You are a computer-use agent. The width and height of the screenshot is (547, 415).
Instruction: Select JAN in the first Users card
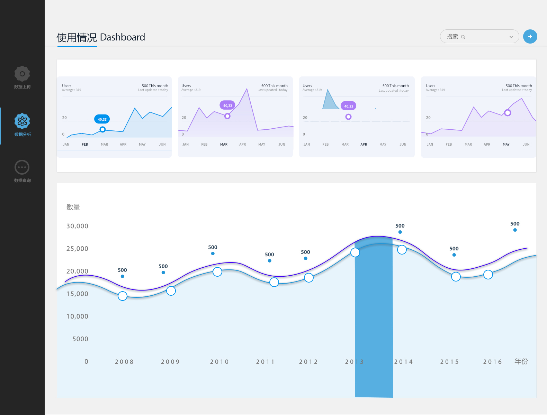66,145
